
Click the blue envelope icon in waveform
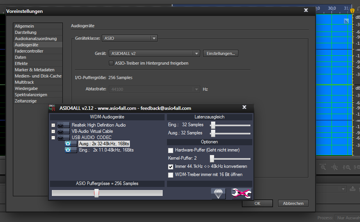click(x=346, y=21)
